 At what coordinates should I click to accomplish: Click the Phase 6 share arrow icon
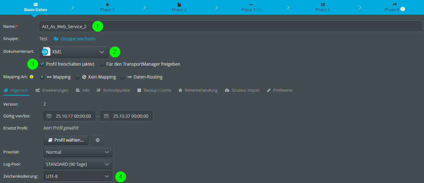pyautogui.click(x=395, y=5)
